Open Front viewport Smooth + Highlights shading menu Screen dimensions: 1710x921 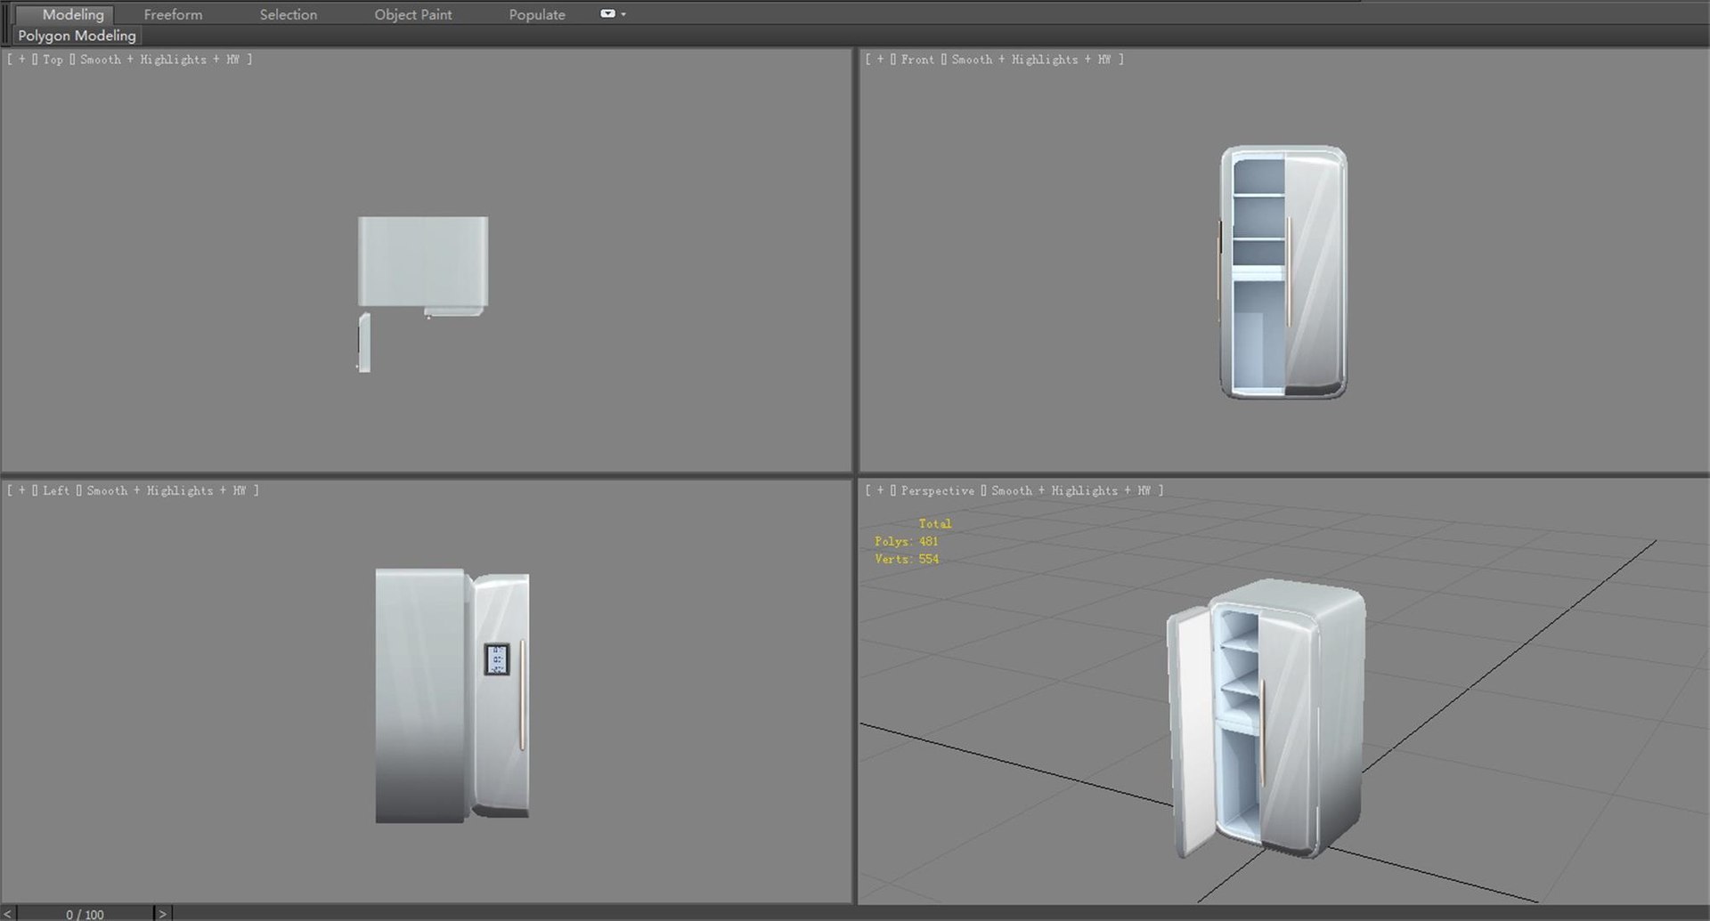click(1031, 60)
